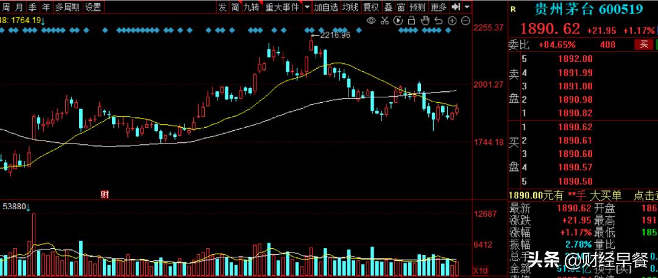Select sell level 5 price 1892.00
658x278 pixels.
[575, 59]
